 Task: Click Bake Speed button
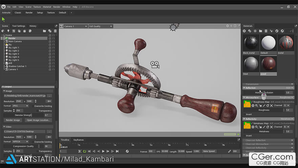pyautogui.click(x=209, y=151)
